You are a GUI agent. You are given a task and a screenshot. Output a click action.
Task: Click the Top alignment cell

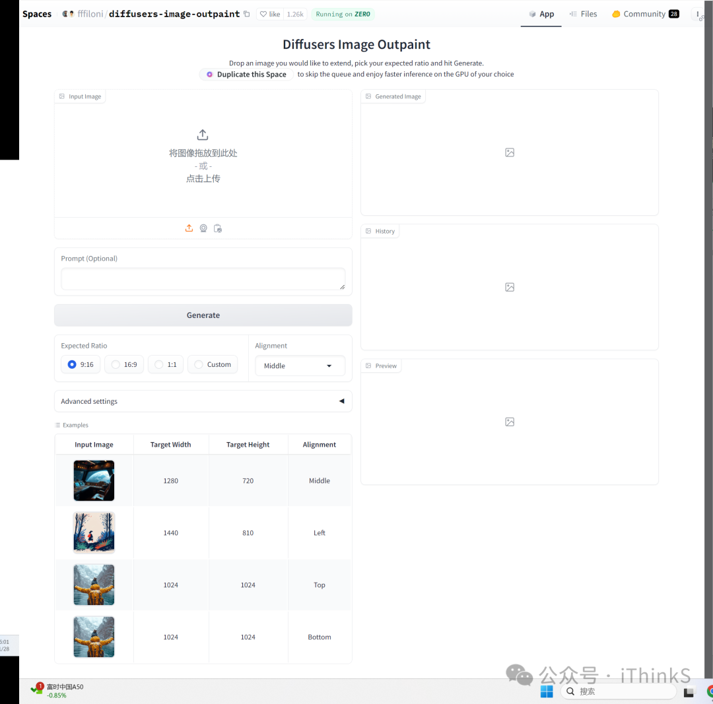320,585
